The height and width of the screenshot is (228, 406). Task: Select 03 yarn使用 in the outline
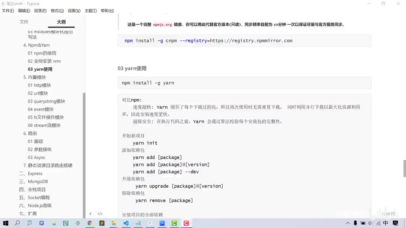point(40,69)
